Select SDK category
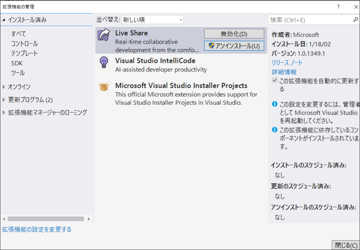The width and height of the screenshot is (360, 250). [x=17, y=63]
